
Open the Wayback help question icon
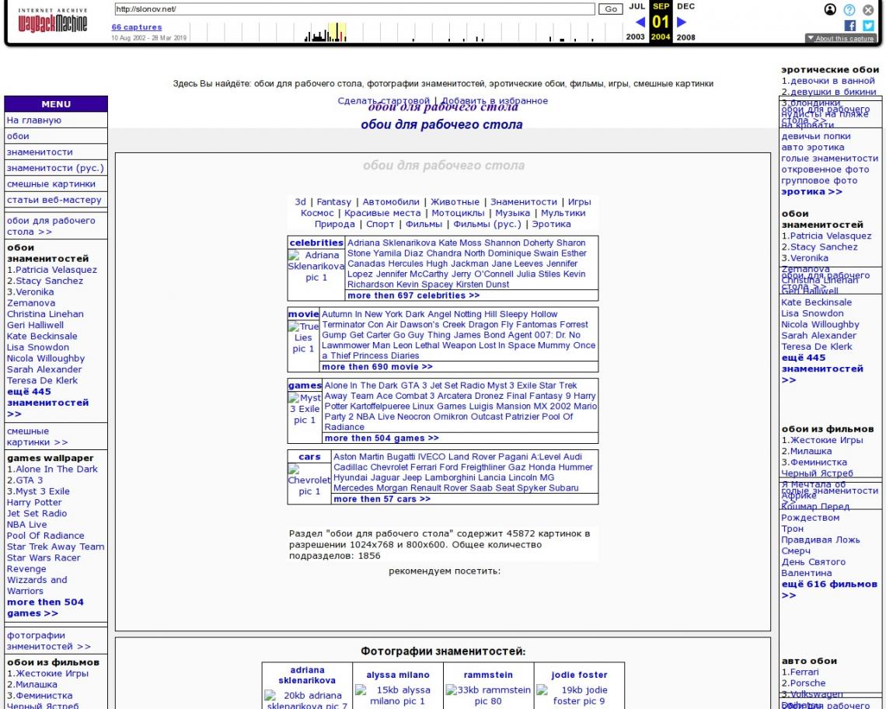click(x=849, y=9)
